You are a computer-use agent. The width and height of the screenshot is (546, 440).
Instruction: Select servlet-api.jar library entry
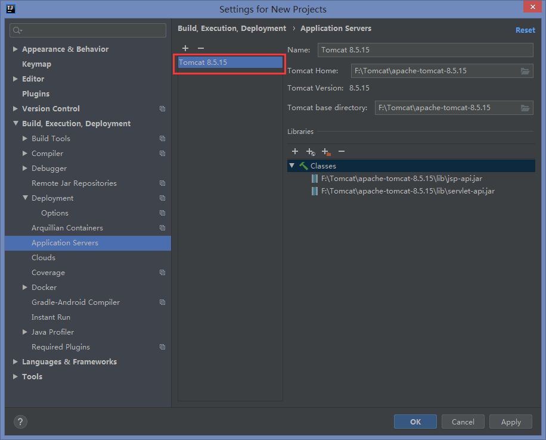pyautogui.click(x=408, y=191)
